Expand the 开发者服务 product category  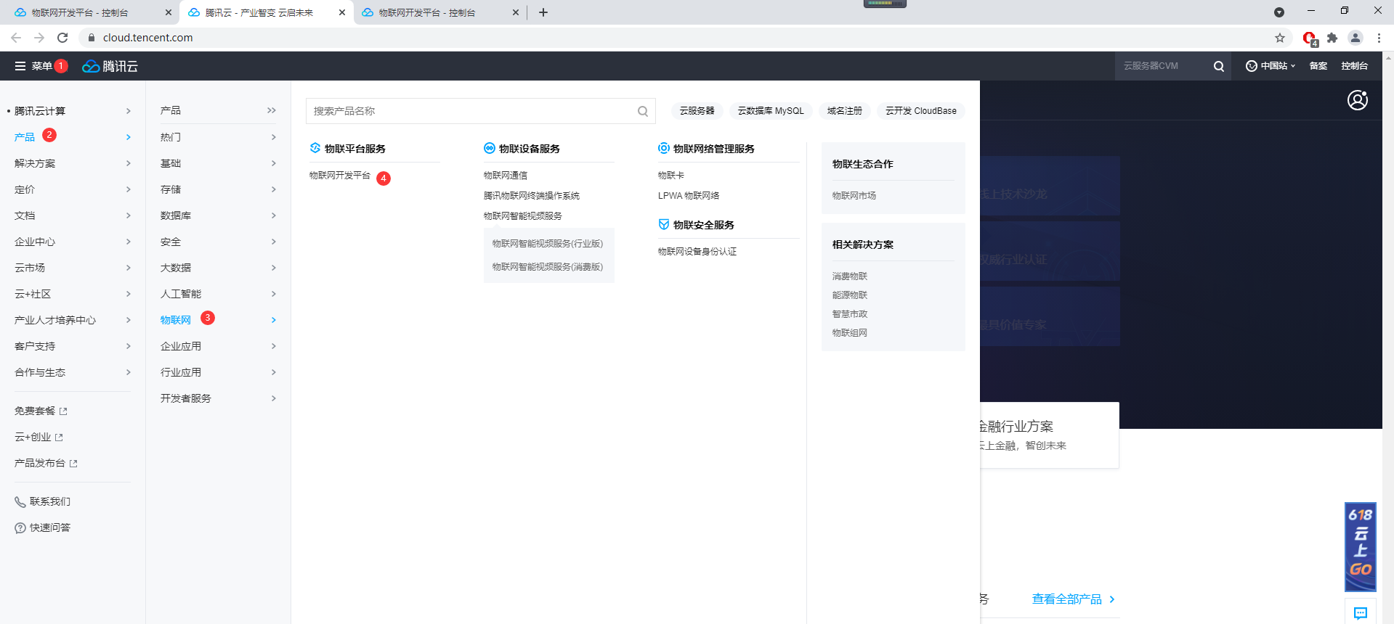(x=218, y=398)
